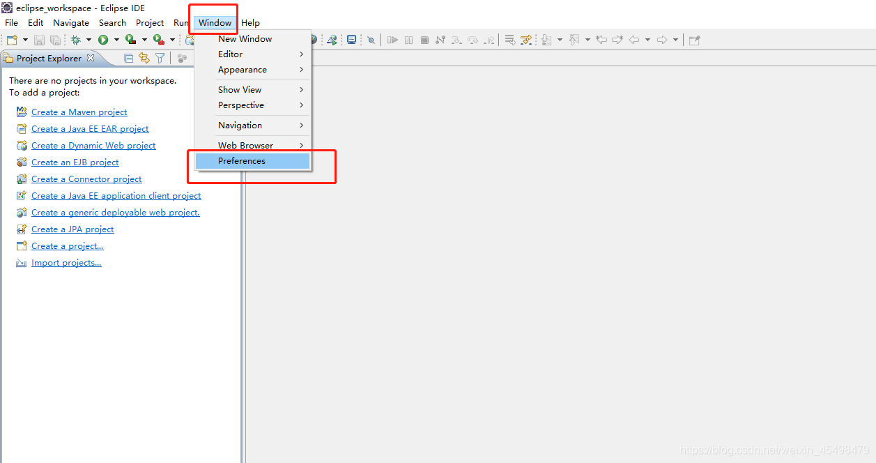Viewport: 876px width, 463px height.
Task: Open the Run dropdown arrow
Action: 116,40
